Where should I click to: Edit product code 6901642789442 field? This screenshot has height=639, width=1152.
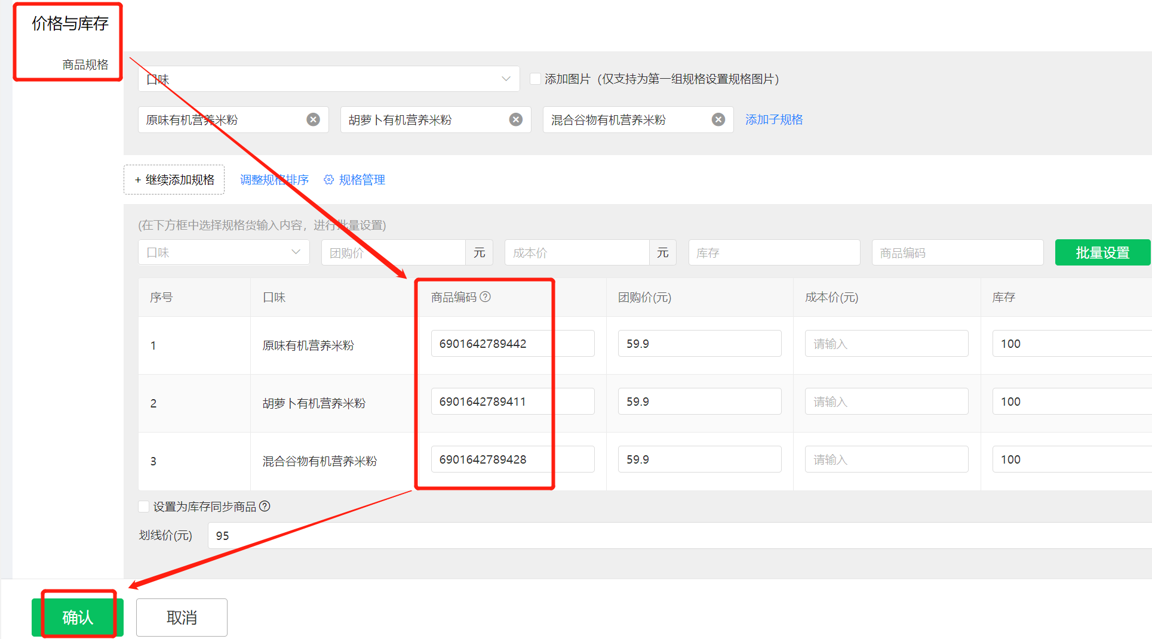click(512, 344)
